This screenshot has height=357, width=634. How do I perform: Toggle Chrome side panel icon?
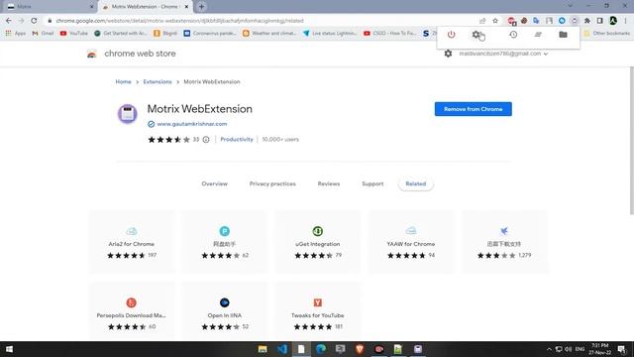[x=600, y=21]
